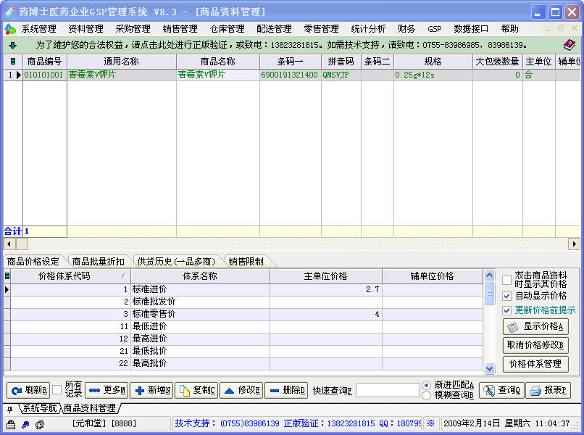
Task: Switch to the 供货历史(一品多商) tab
Action: pyautogui.click(x=176, y=262)
